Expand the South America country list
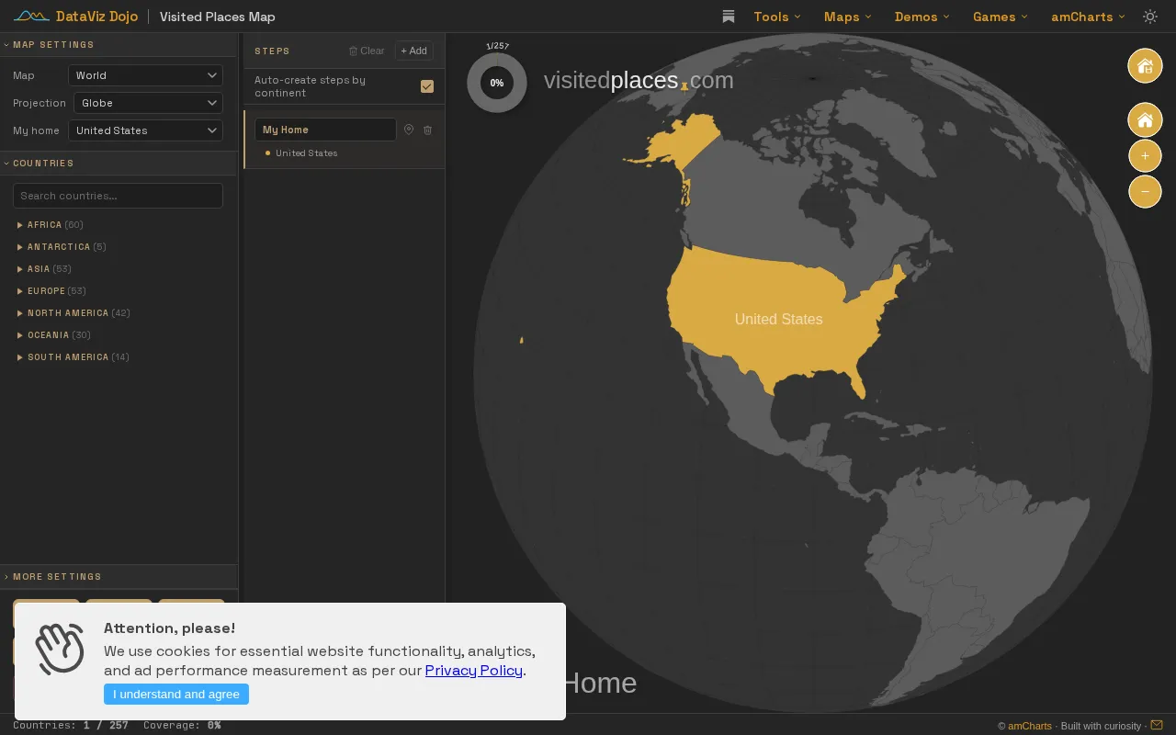Viewport: 1176px width, 735px height. point(73,356)
